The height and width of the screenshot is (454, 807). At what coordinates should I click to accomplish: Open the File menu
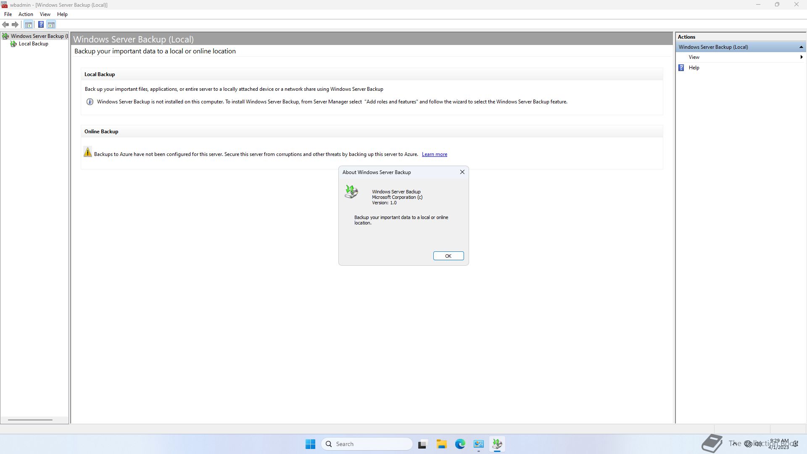click(8, 14)
